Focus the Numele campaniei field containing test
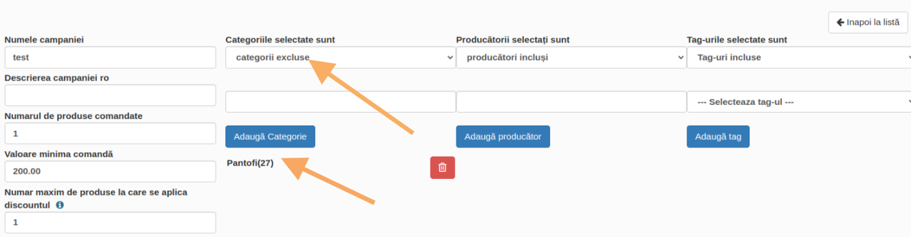This screenshot has height=237, width=911. point(110,57)
